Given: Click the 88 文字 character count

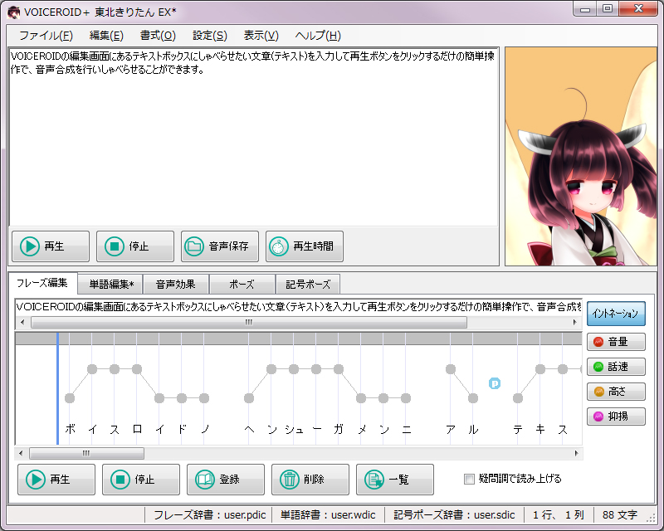Looking at the screenshot, I should [620, 515].
